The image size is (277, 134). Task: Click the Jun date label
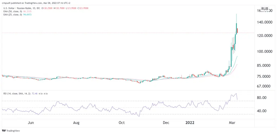click(x=31, y=123)
